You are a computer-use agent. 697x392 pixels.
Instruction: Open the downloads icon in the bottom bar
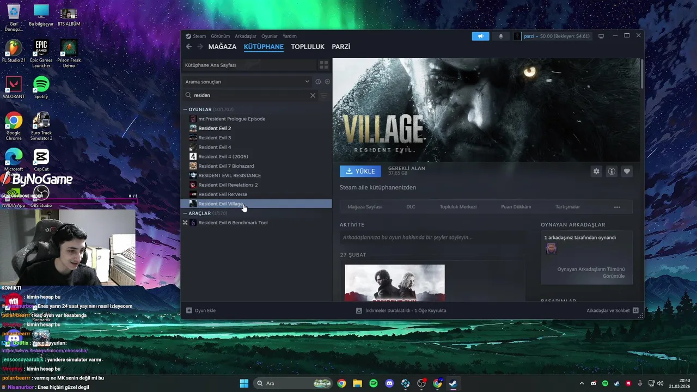[x=359, y=310]
